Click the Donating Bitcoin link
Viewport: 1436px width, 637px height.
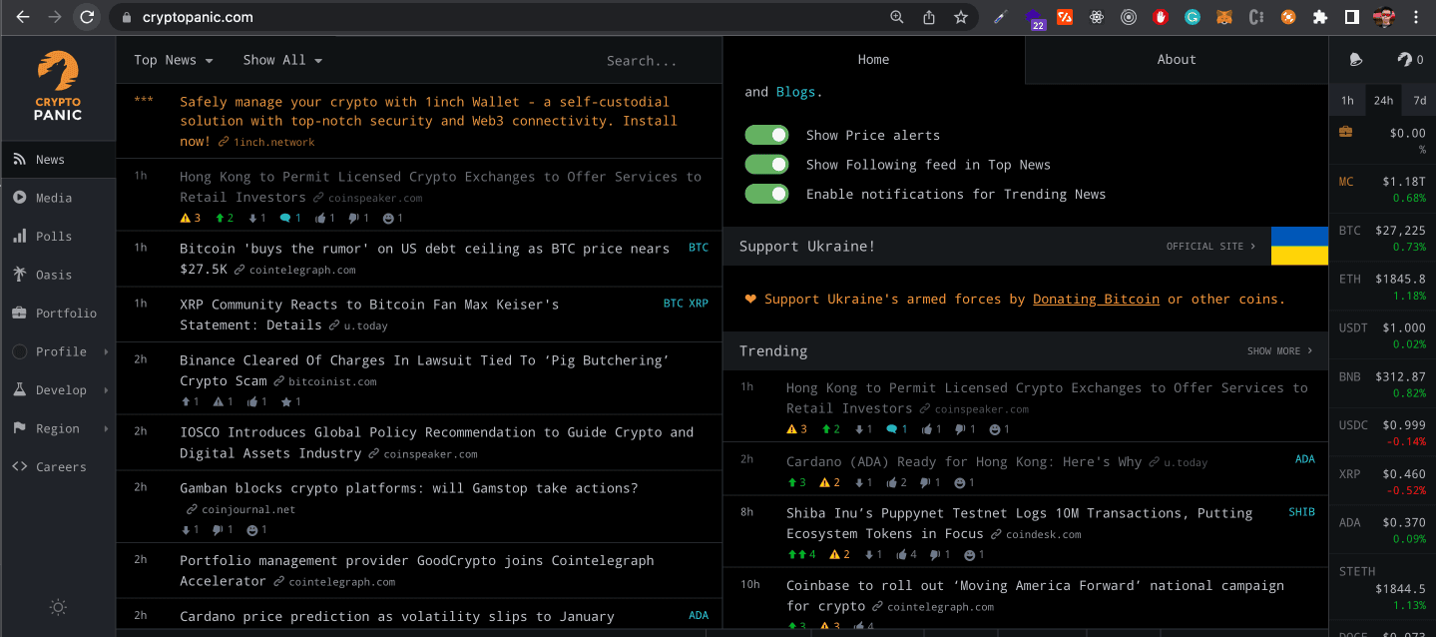[1096, 299]
